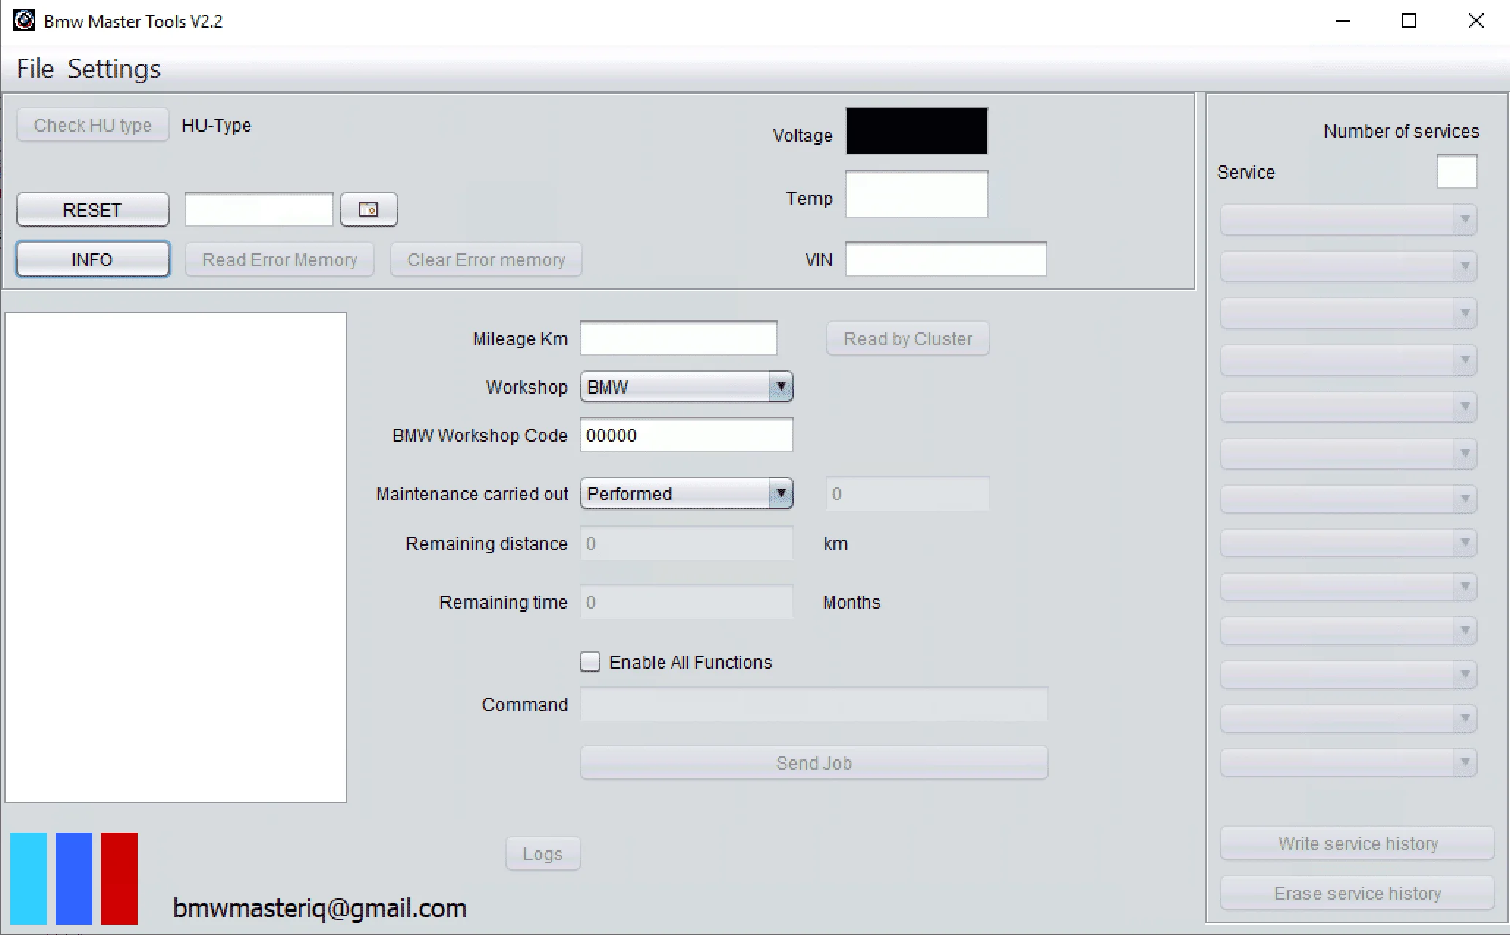Minimize the Bmw Master Tools window

click(1342, 21)
